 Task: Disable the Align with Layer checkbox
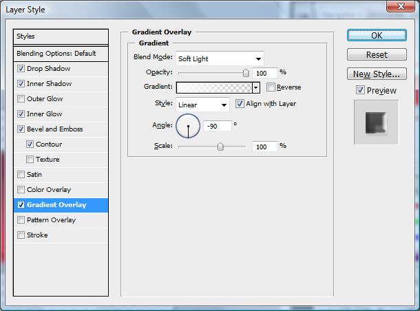tap(240, 104)
